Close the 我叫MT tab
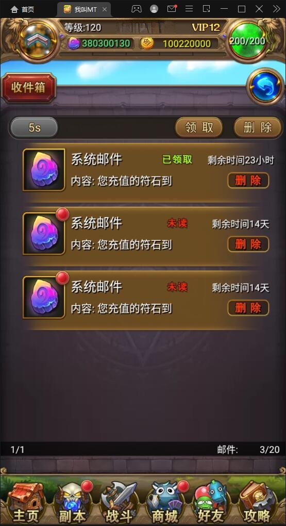Image resolution: width=286 pixels, height=526 pixels. (104, 9)
